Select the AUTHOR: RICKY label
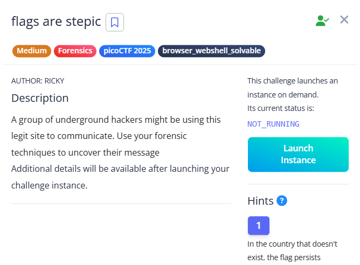This screenshot has width=360, height=265. pyautogui.click(x=38, y=81)
